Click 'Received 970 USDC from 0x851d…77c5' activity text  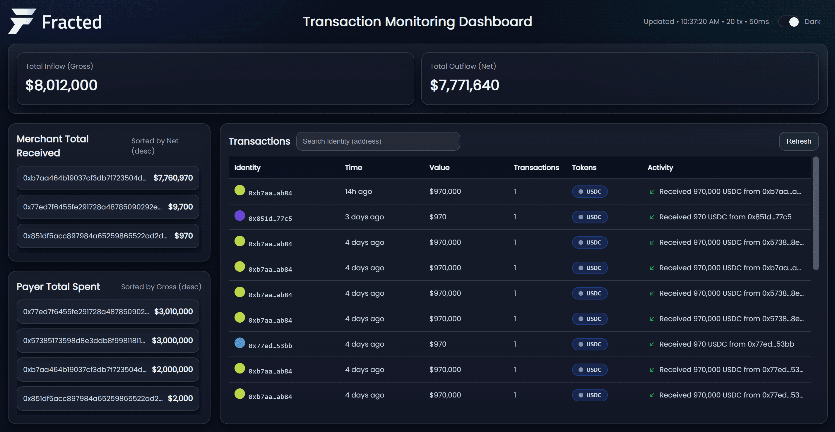pyautogui.click(x=725, y=217)
